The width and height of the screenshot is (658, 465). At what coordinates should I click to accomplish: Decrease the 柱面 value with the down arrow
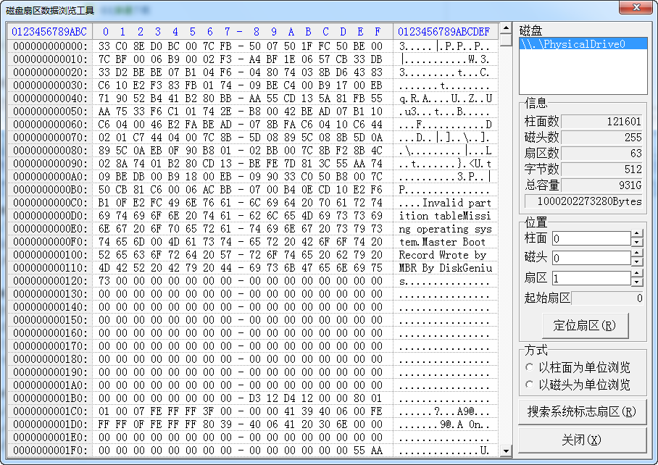pos(636,242)
